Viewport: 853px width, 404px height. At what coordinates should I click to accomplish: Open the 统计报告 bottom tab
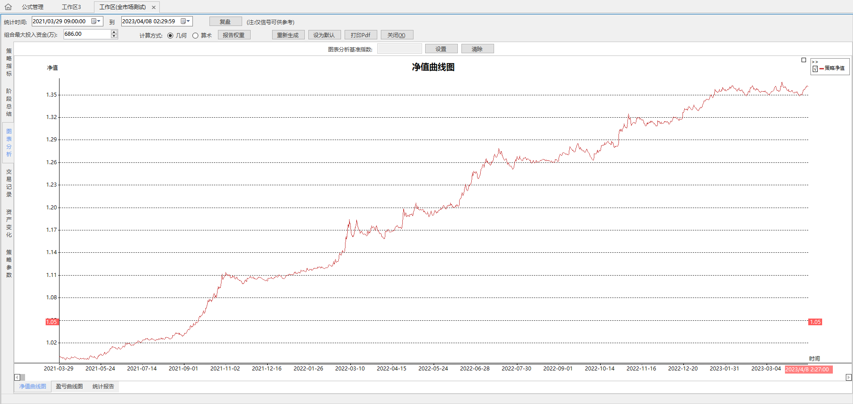tap(103, 387)
